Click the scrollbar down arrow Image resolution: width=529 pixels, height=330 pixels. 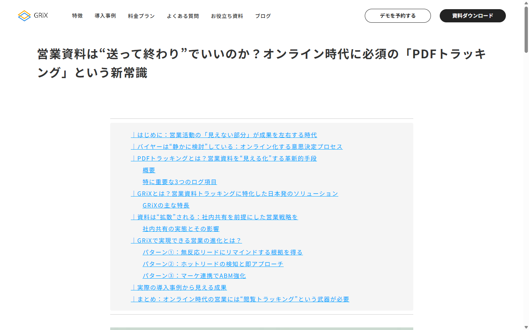tap(526, 327)
